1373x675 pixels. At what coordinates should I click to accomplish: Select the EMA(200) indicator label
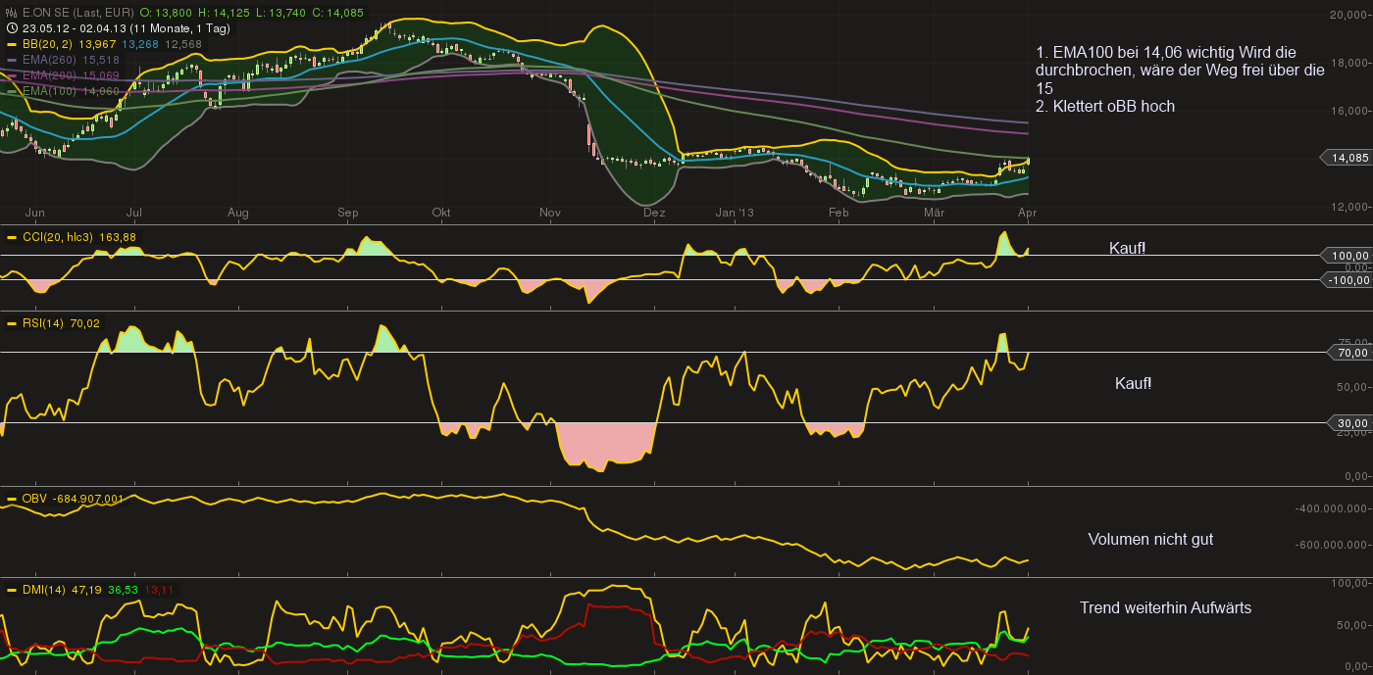point(50,75)
